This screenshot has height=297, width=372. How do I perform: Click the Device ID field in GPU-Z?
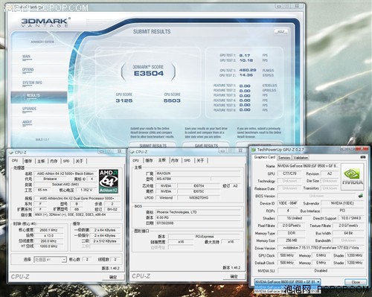click(x=288, y=203)
